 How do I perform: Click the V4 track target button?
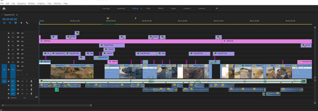pos(12,54)
